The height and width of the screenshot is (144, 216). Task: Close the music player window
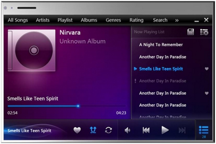click(206, 20)
